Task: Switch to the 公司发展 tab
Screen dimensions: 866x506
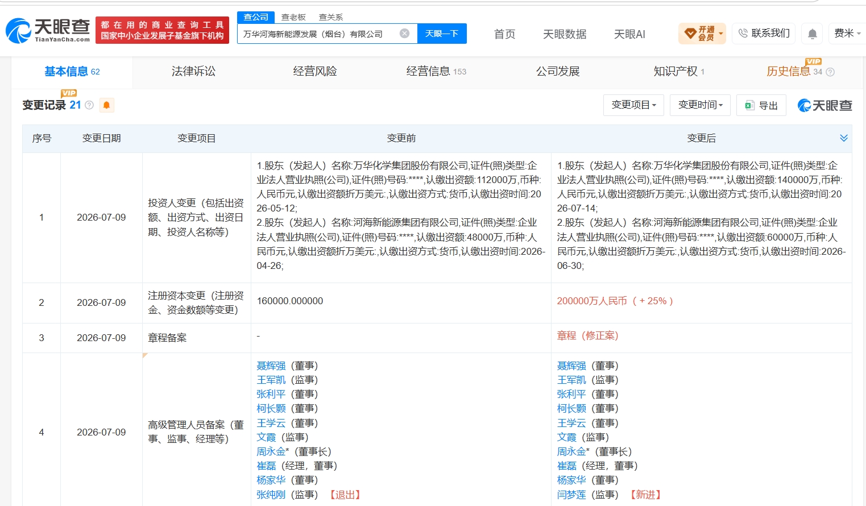Action: [558, 72]
